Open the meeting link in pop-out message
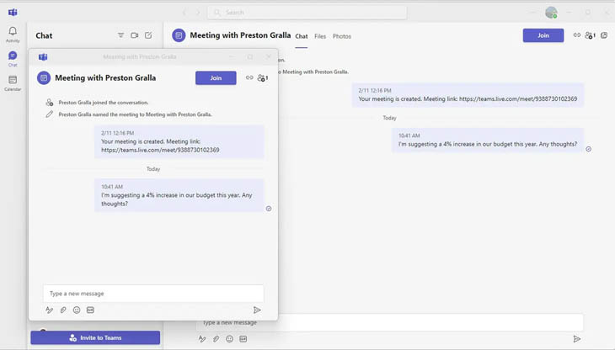The image size is (615, 350). click(x=160, y=150)
